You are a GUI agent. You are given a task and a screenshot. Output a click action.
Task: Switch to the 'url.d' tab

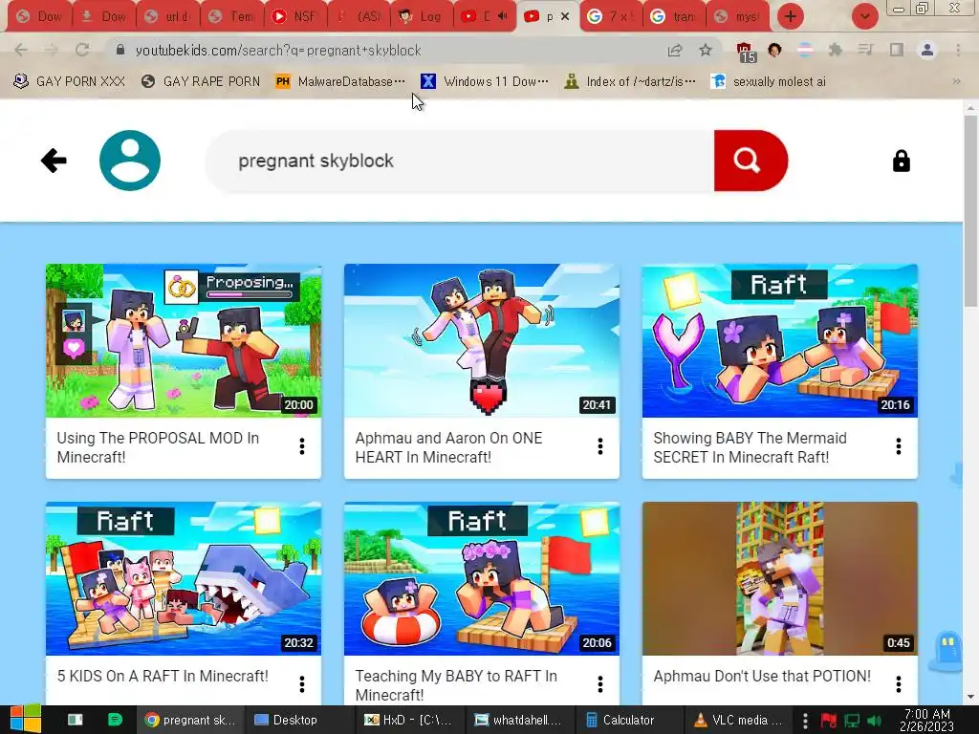168,16
